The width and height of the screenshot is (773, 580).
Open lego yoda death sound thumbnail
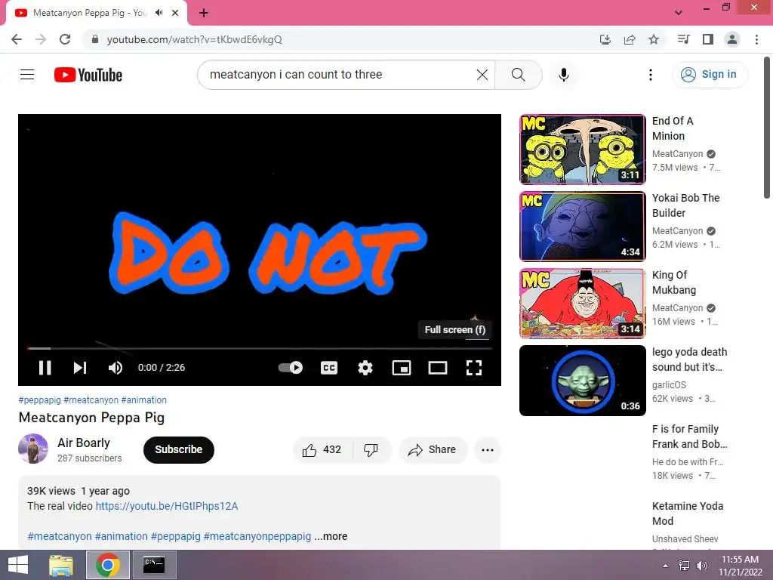[x=582, y=381]
